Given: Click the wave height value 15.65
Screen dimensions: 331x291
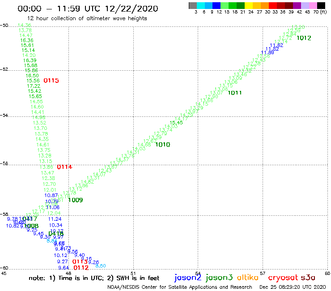Looking at the screenshot, I should click(35, 96).
